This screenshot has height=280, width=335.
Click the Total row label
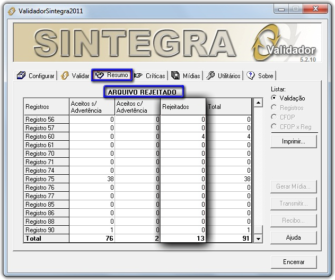46,239
